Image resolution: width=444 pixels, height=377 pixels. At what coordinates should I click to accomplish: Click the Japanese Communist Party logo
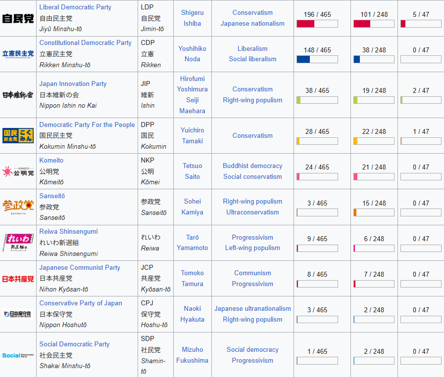18,279
